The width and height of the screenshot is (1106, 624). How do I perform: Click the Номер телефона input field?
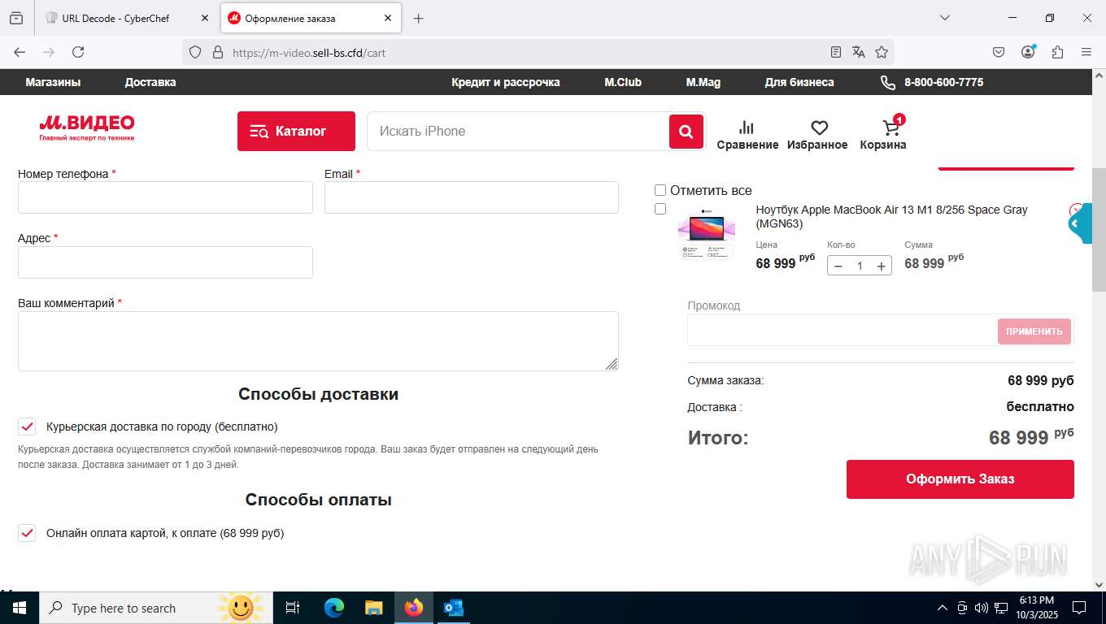[x=165, y=197]
